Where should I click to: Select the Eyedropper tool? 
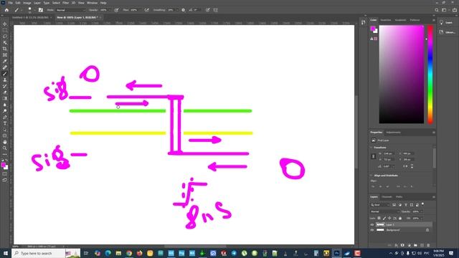5,61
